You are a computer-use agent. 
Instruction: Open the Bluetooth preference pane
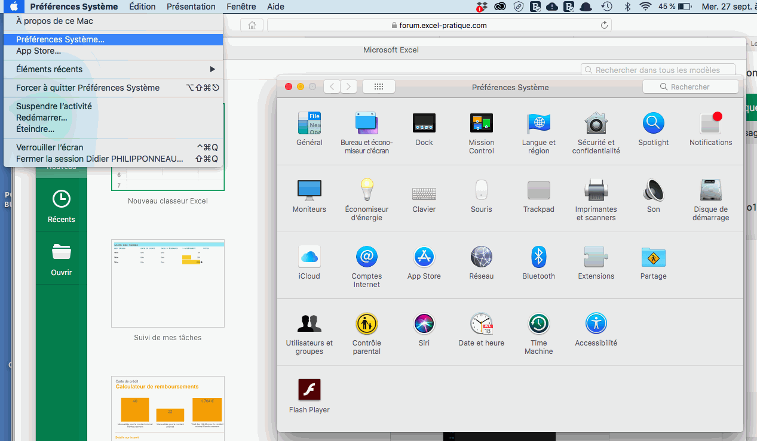click(538, 257)
